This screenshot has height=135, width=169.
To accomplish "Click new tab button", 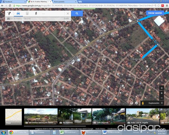I will (80, 2).
